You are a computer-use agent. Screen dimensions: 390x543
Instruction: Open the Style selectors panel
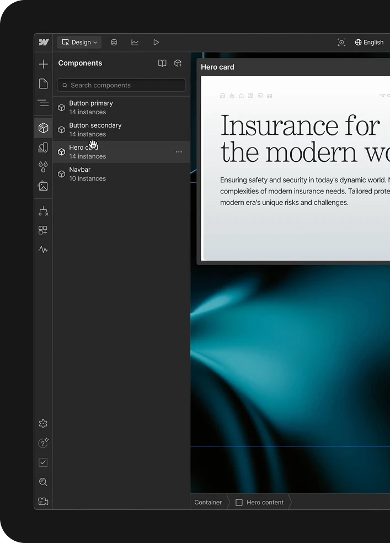pos(44,147)
